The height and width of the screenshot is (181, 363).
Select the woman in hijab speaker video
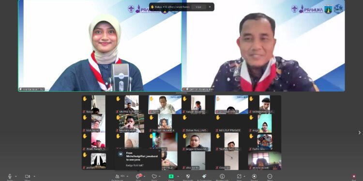click(x=100, y=46)
